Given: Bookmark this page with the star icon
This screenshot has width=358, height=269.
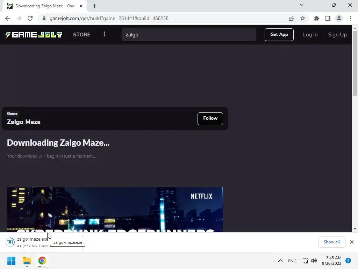Looking at the screenshot, I should pos(303,18).
